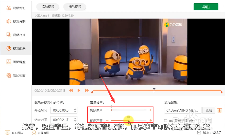Click the music note icon beside 视频配乐
225x136 pixels.
tap(9, 48)
